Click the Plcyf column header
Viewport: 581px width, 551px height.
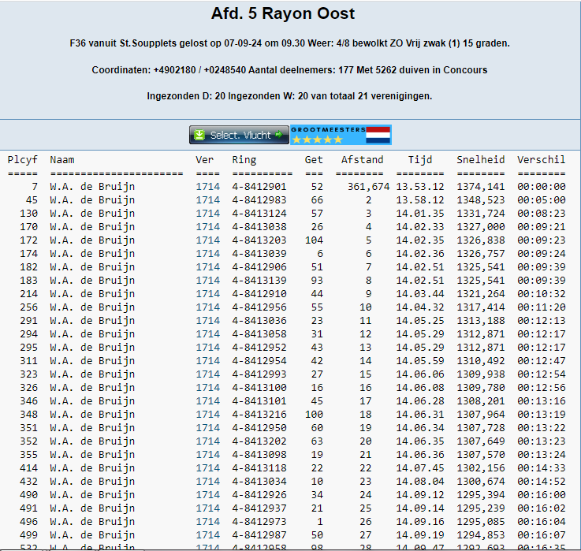pos(22,160)
